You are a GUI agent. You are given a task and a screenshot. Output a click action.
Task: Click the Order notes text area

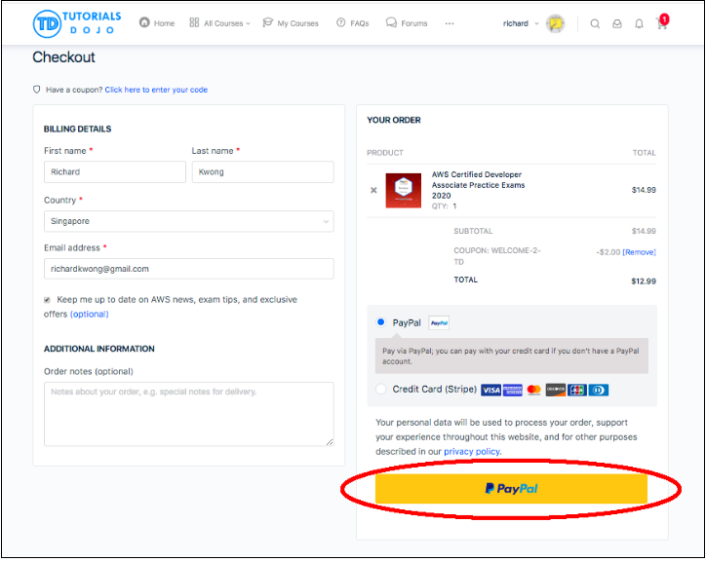pos(188,414)
